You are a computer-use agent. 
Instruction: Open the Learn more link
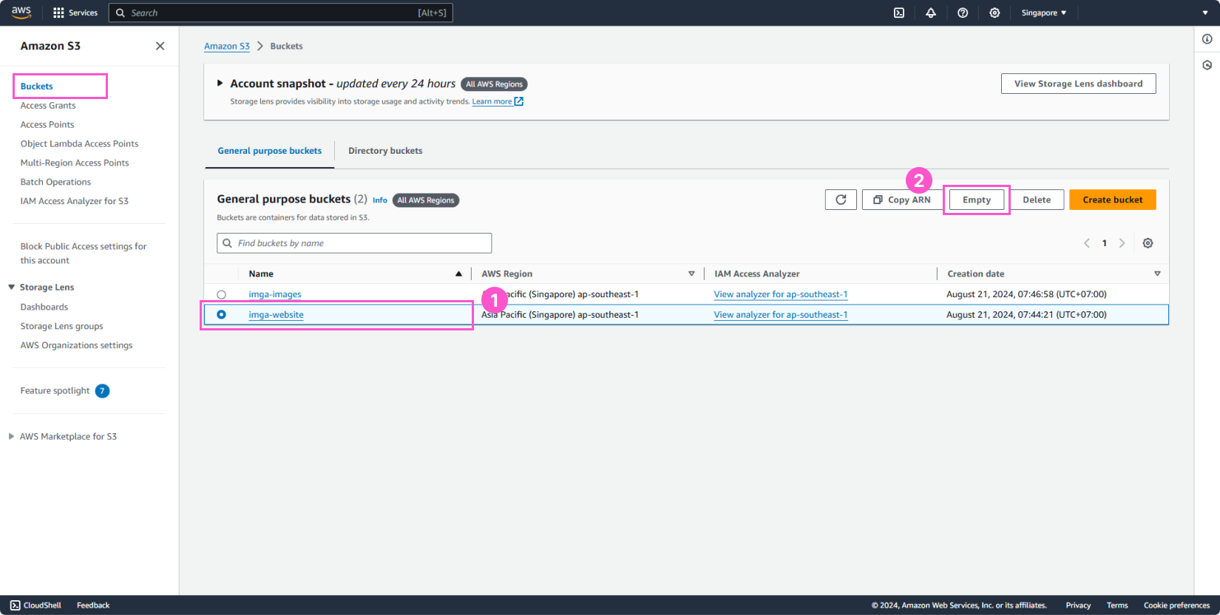click(x=492, y=101)
